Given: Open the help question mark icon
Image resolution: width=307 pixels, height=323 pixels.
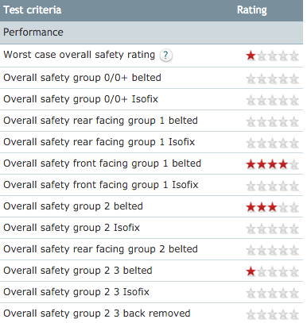Looking at the screenshot, I should click(166, 56).
